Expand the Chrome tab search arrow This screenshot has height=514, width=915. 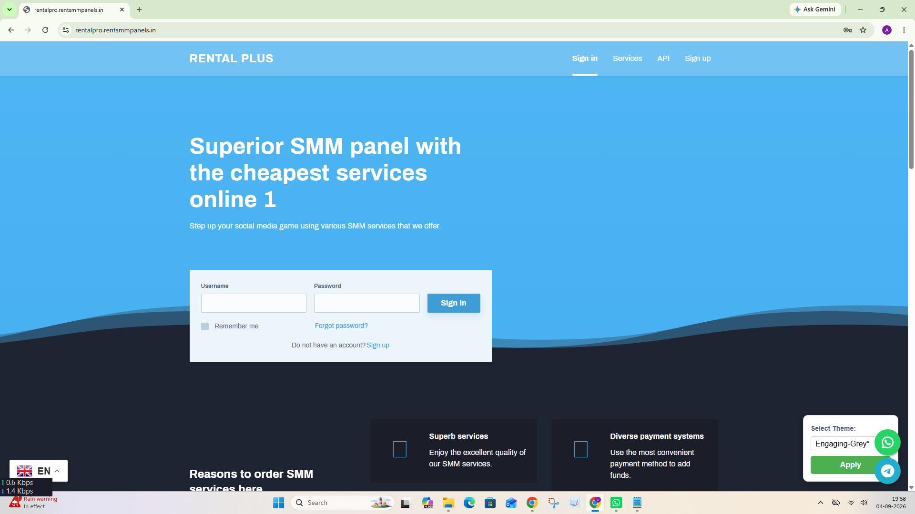pos(10,10)
